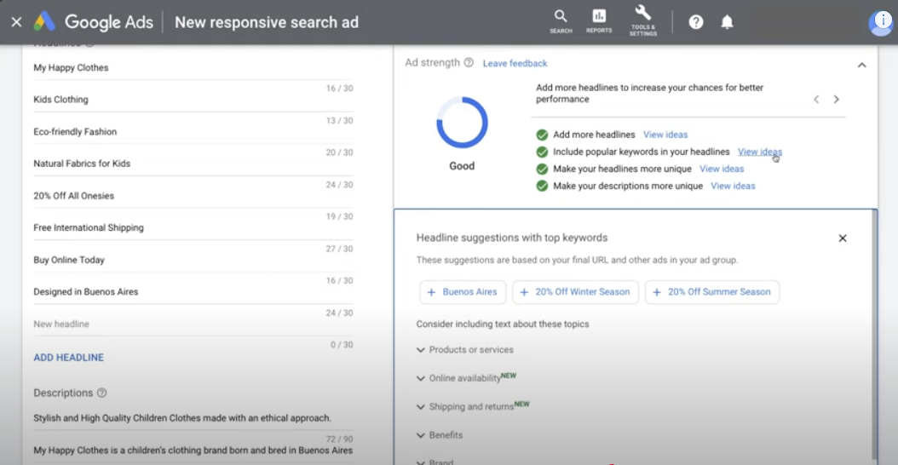The width and height of the screenshot is (898, 465).
Task: Edit the Stylish and High Quality description
Action: pyautogui.click(x=193, y=418)
